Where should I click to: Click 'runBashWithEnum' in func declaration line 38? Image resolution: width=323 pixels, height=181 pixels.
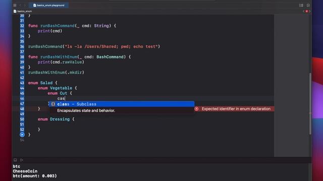pos(59,57)
